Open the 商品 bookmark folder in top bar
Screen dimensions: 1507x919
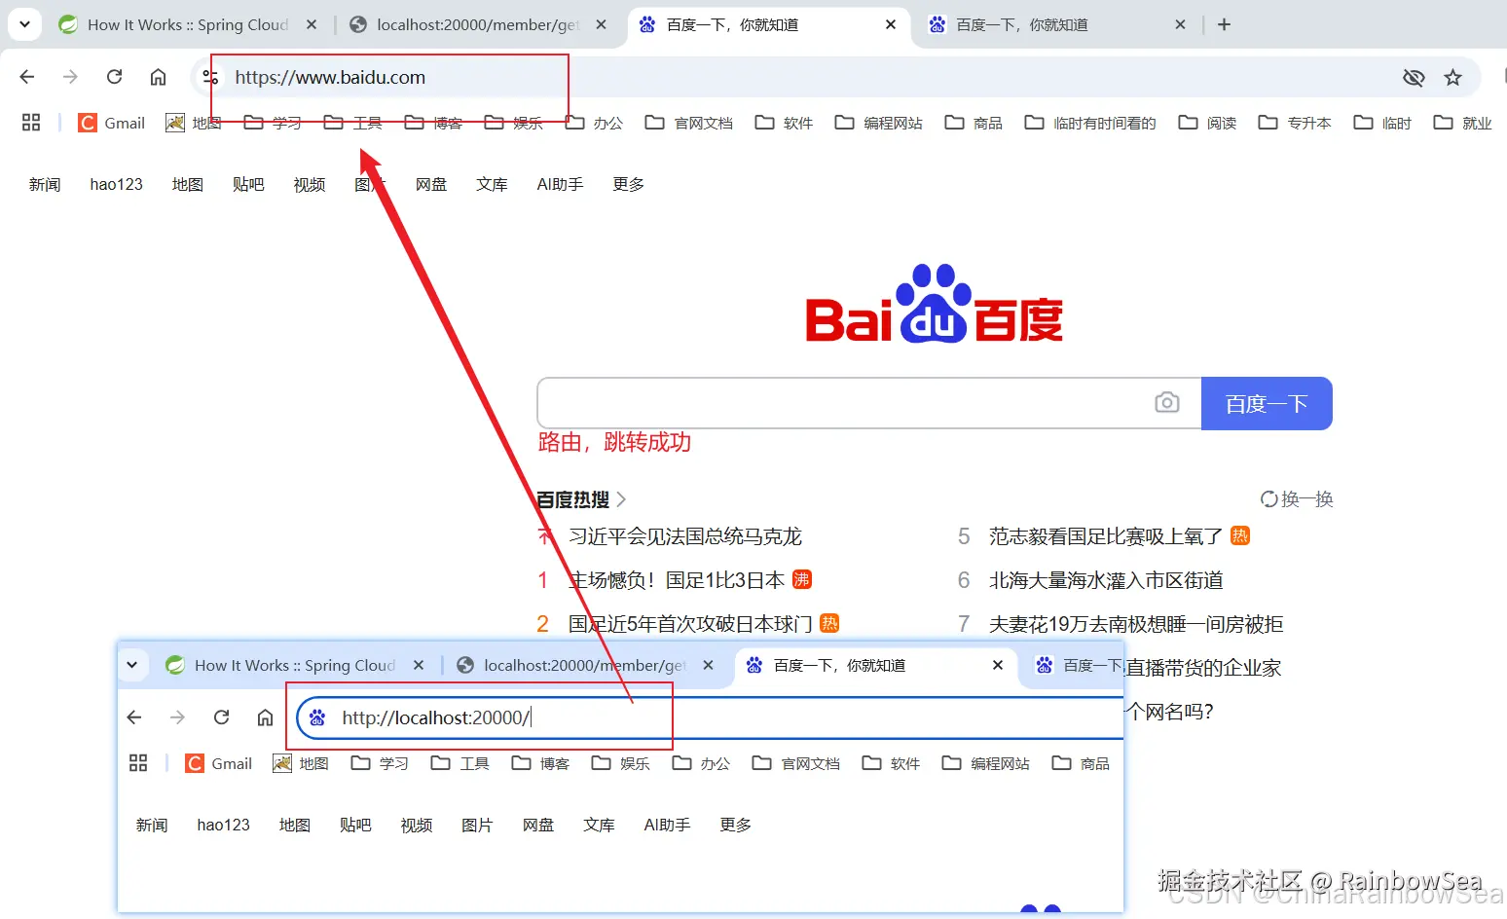point(974,123)
